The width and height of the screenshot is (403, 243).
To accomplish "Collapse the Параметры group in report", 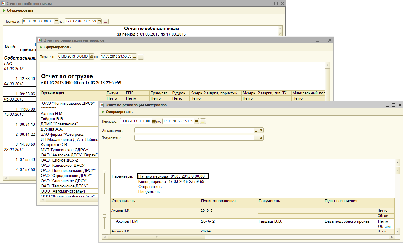I will (105, 172).
